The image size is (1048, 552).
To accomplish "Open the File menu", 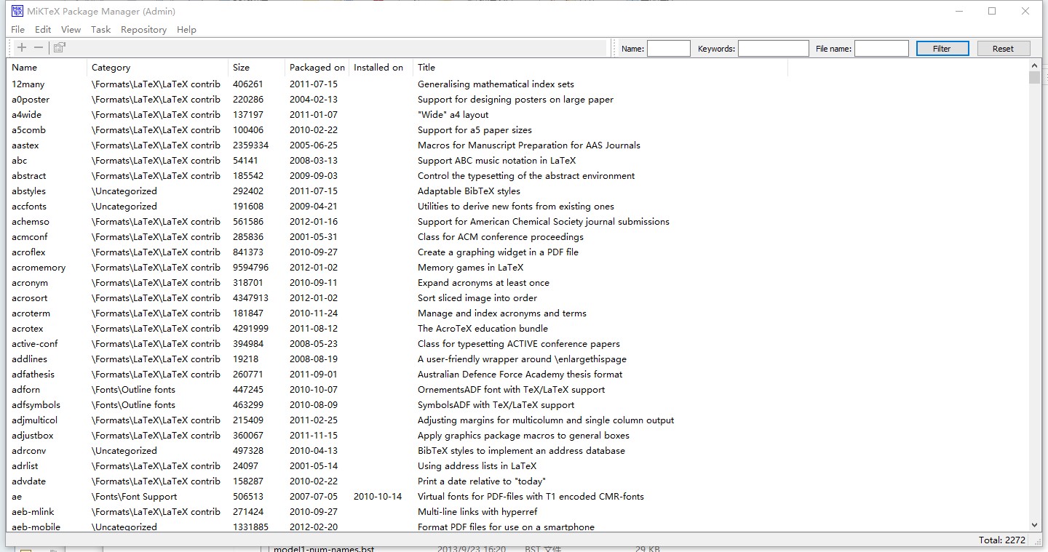I will coord(18,30).
